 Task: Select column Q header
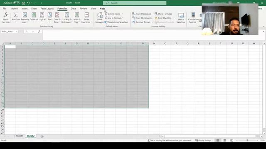pos(187,43)
